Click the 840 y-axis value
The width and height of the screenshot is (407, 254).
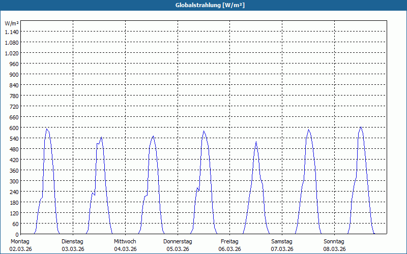14,85
